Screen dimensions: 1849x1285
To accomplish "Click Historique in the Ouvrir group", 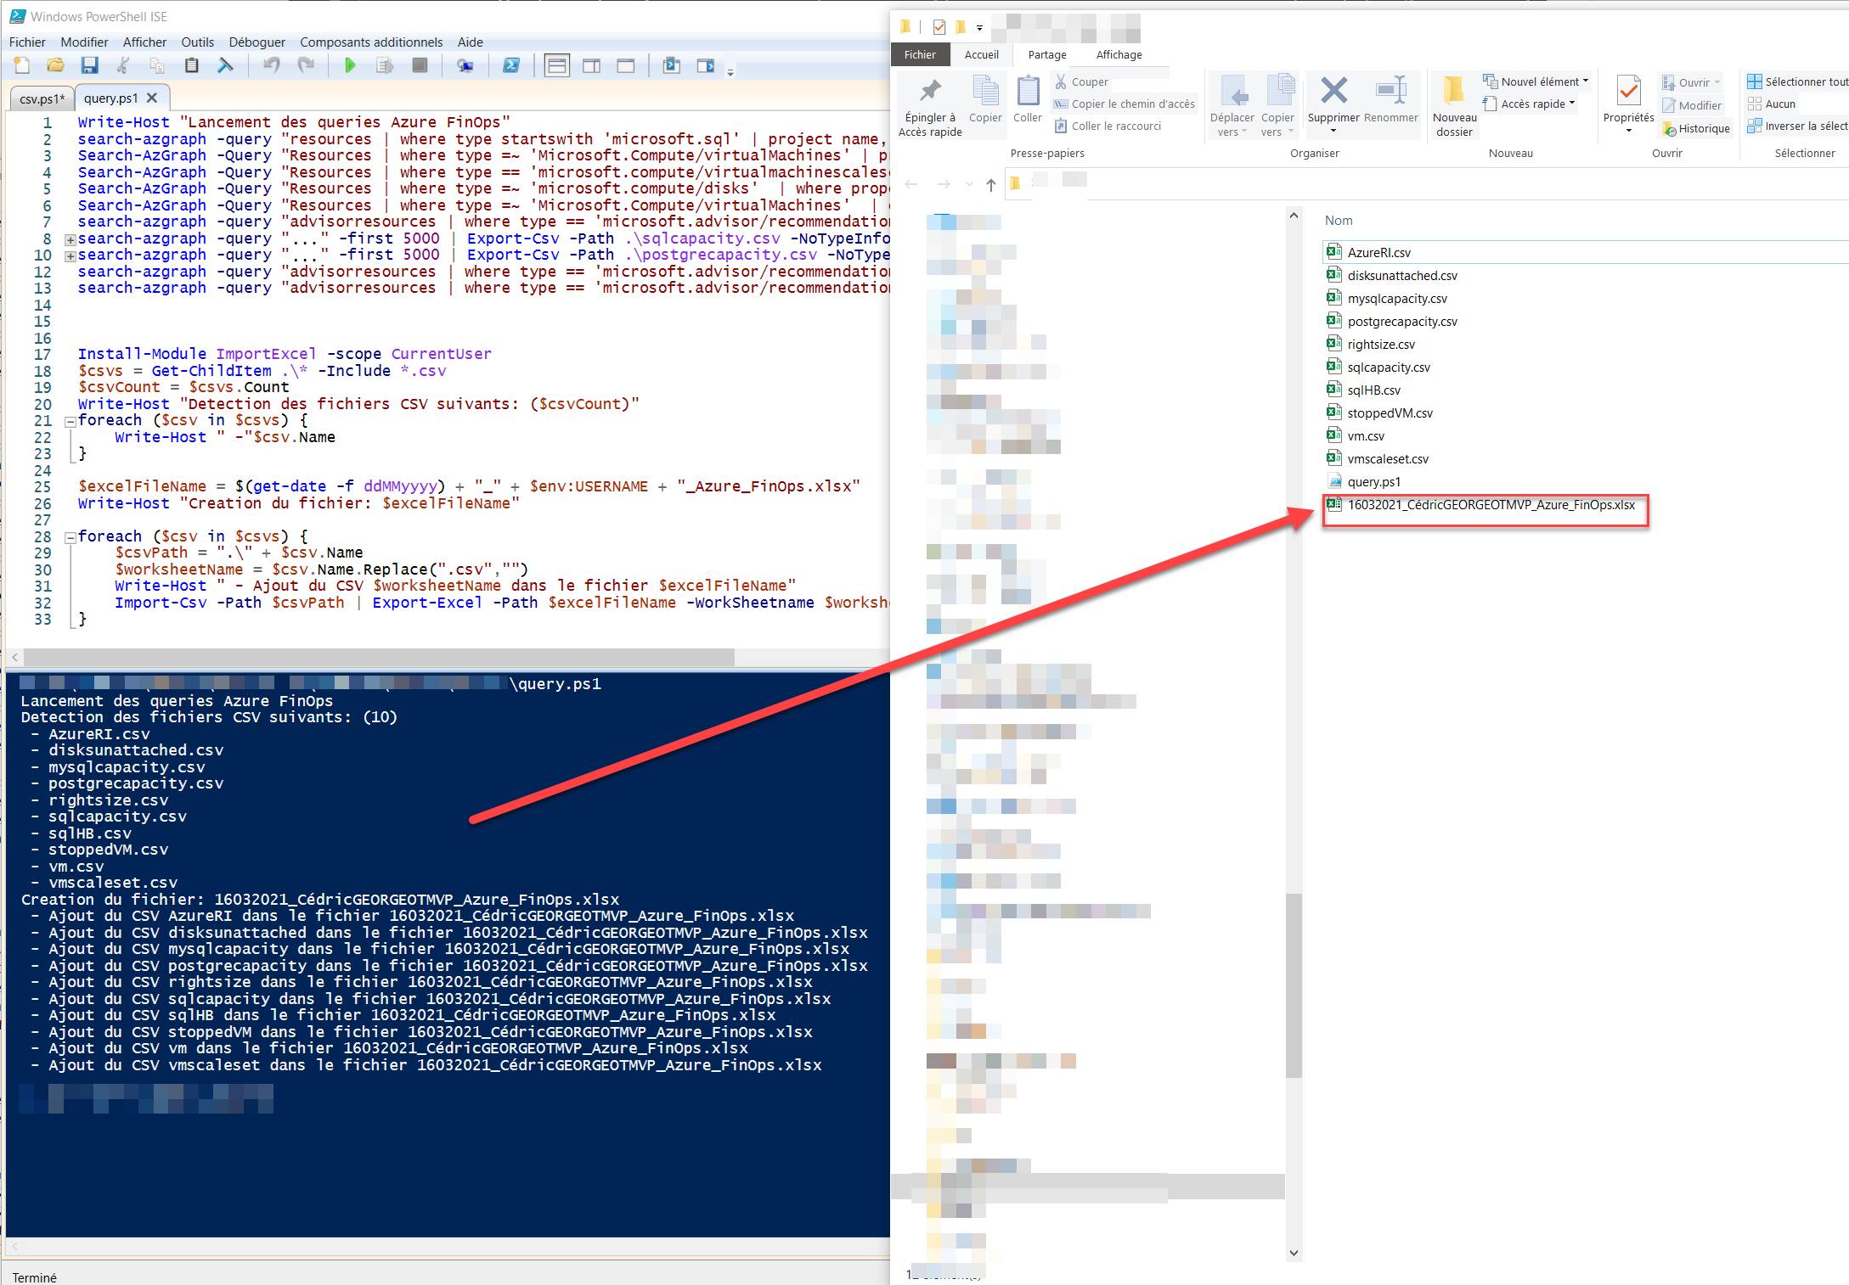I will point(1696,128).
